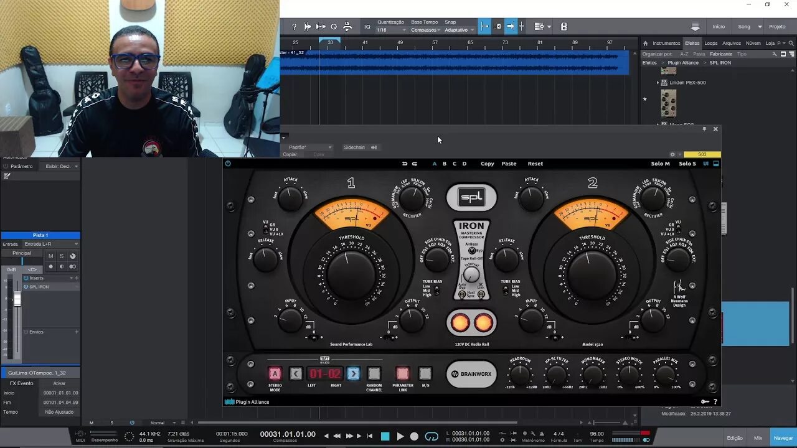Click the channel 1 Threshold knob
This screenshot has width=797, height=448.
351,274
